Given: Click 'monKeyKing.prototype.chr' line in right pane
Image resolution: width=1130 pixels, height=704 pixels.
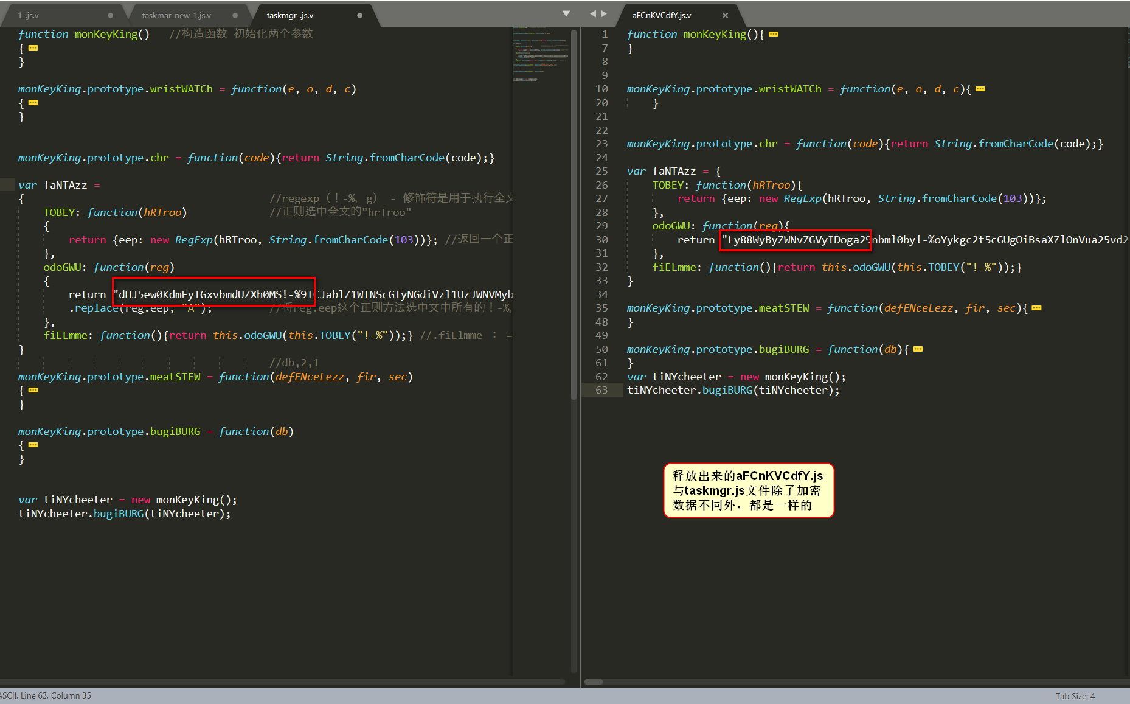Looking at the screenshot, I should 865,144.
